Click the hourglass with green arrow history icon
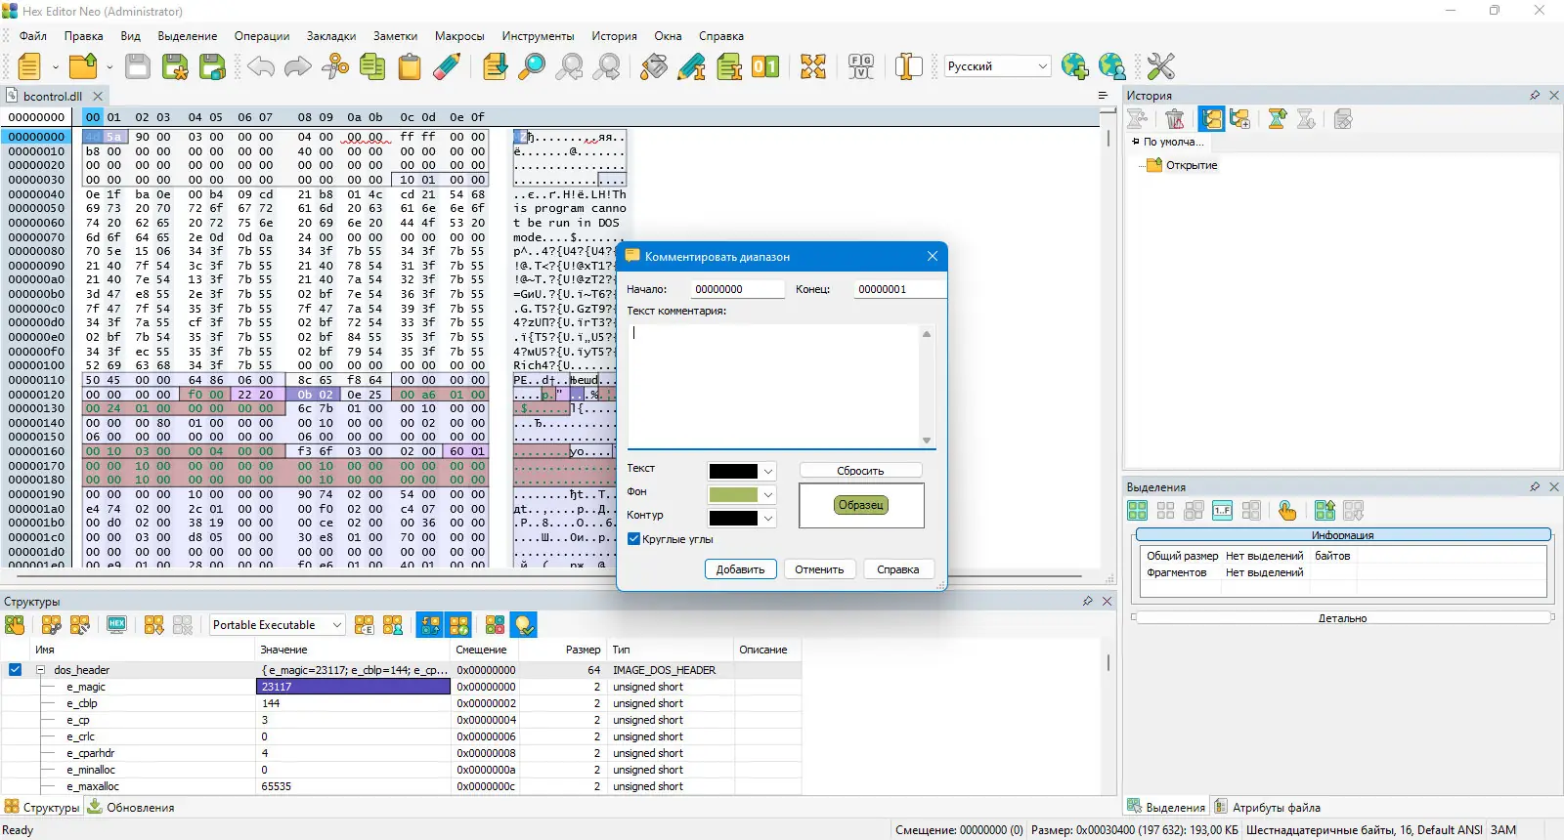The width and height of the screenshot is (1564, 840). (1278, 119)
